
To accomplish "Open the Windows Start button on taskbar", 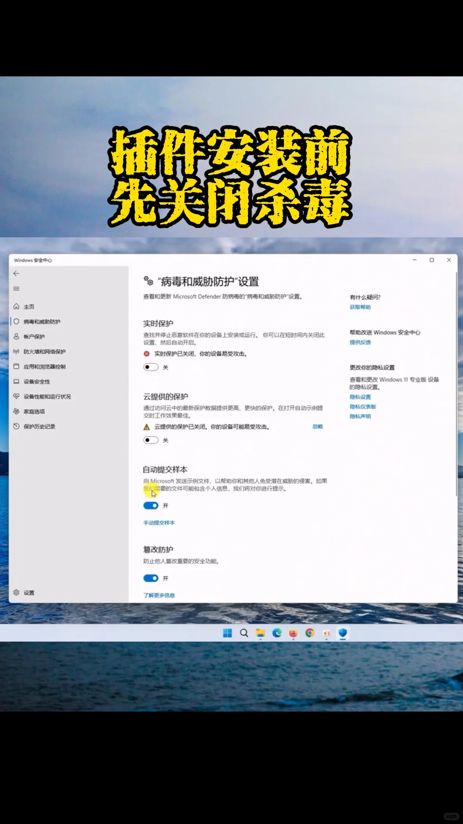I will tap(227, 633).
